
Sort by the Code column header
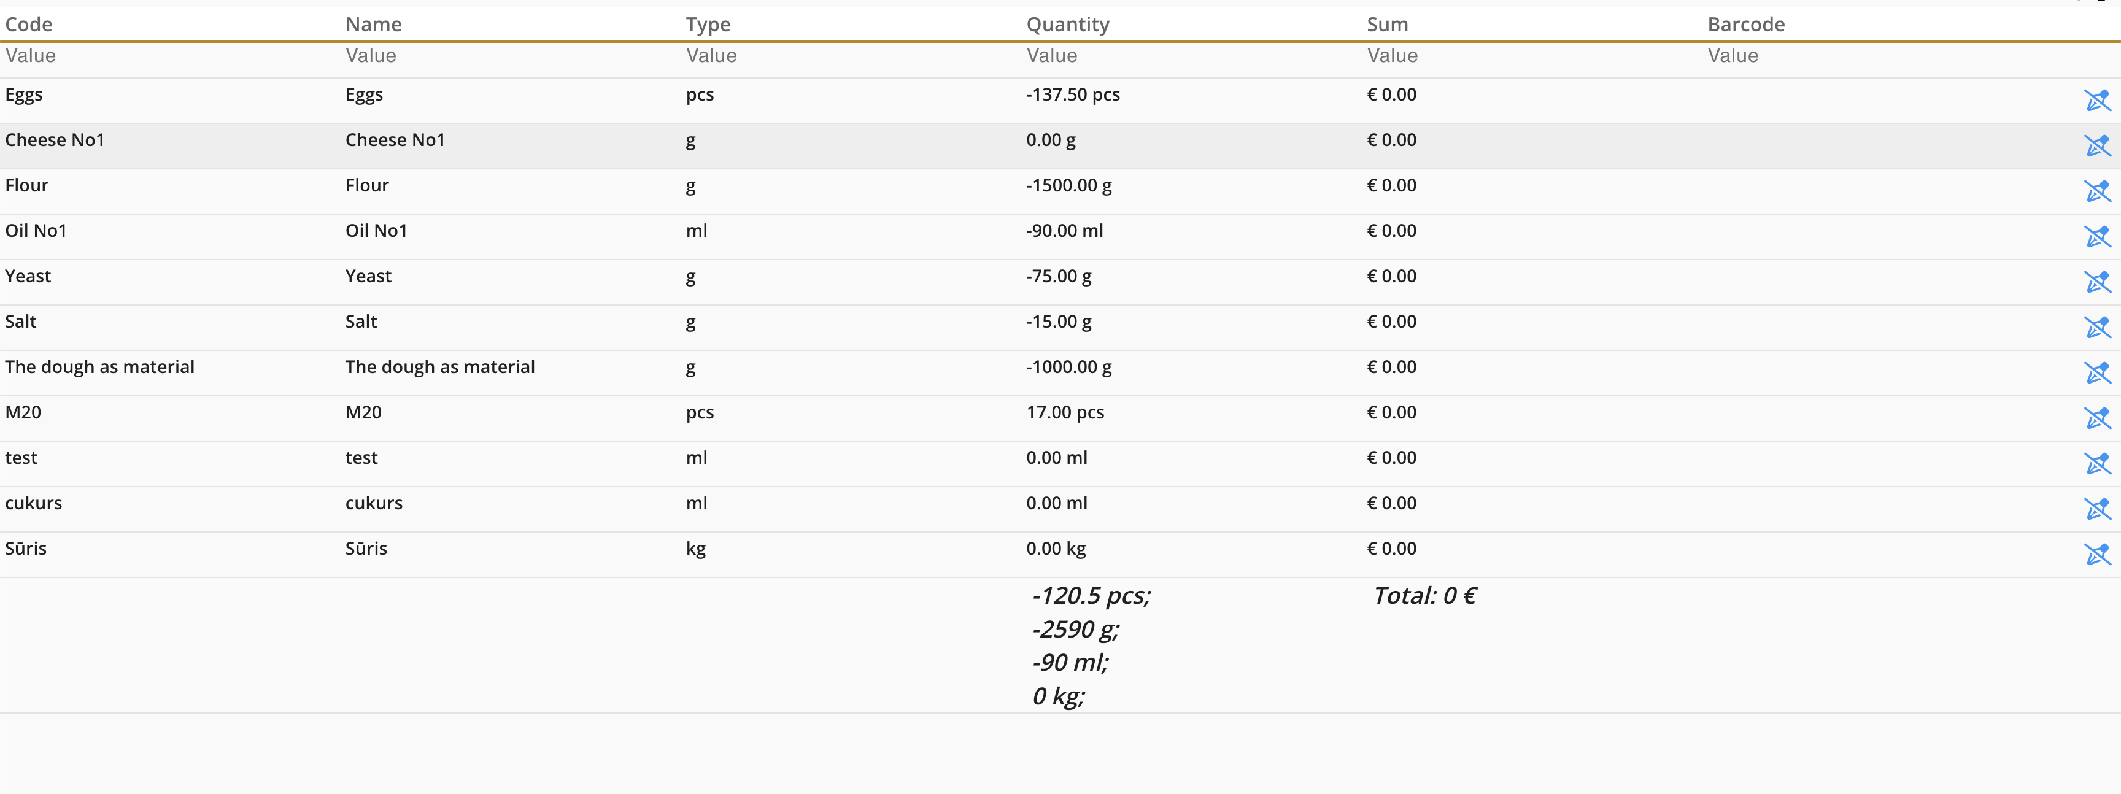(29, 25)
